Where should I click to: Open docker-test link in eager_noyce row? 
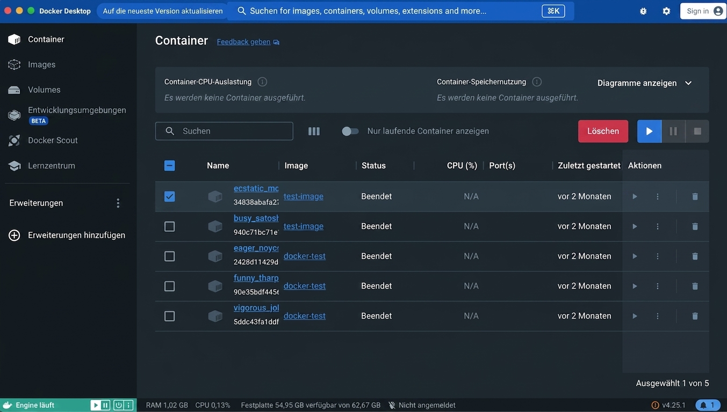305,256
